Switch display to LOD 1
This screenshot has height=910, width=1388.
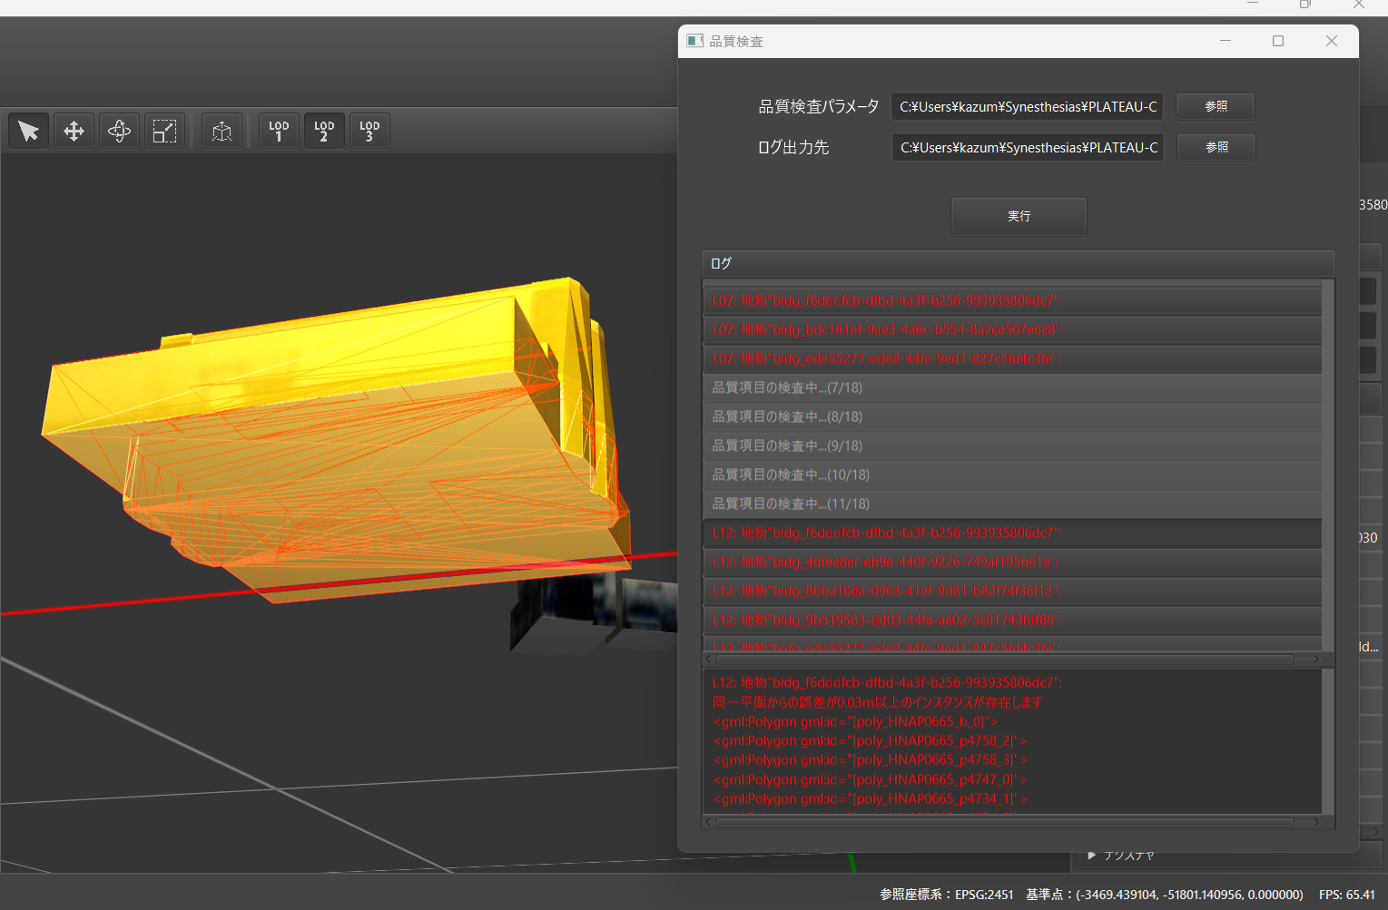coord(279,131)
